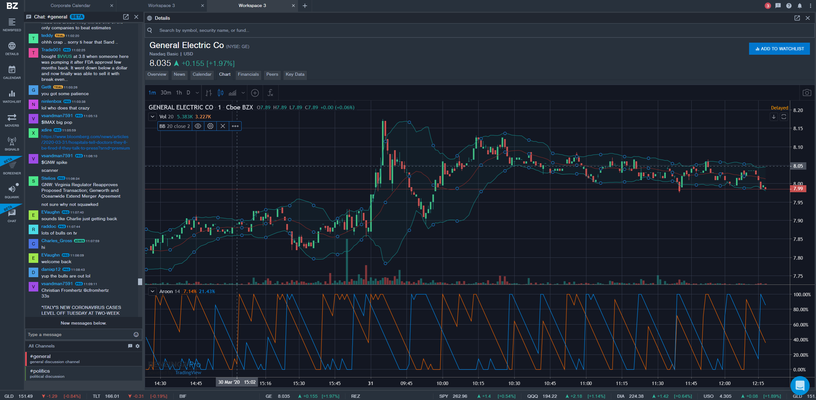Viewport: 816px width, 400px height.
Task: Open the support chat bubble
Action: pyautogui.click(x=800, y=385)
